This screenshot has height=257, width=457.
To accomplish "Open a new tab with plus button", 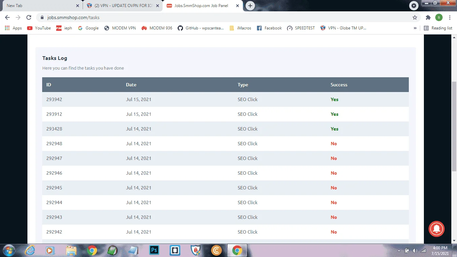I will click(250, 6).
